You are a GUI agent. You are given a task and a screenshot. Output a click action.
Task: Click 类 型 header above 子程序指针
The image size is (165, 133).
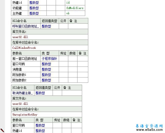46,53
